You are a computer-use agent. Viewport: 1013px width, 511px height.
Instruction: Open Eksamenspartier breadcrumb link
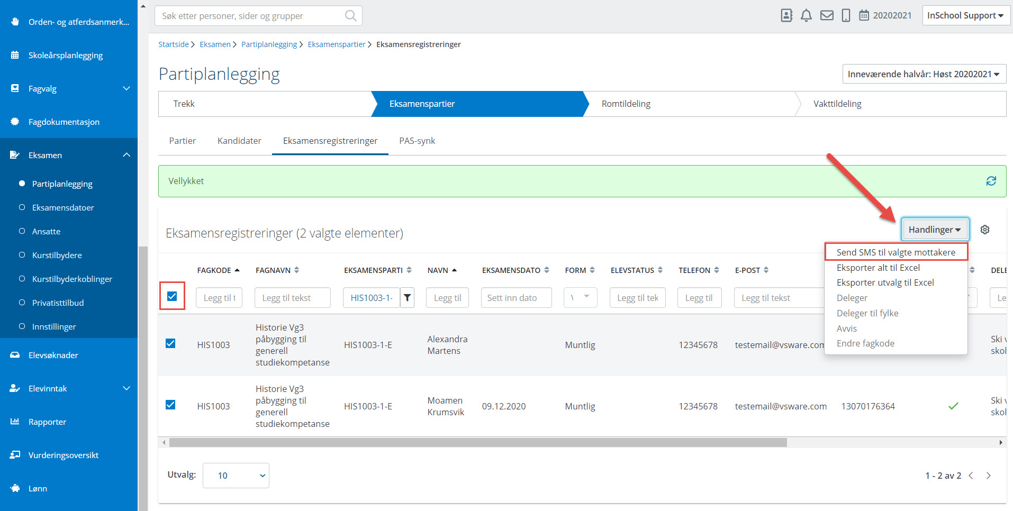click(x=337, y=44)
